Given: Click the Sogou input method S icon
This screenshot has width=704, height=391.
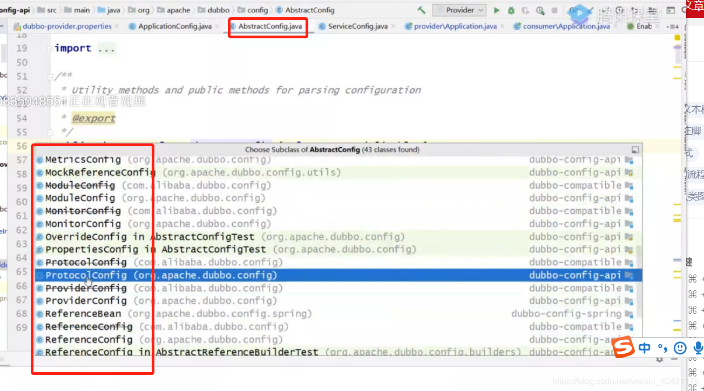Looking at the screenshot, I should coord(624,347).
